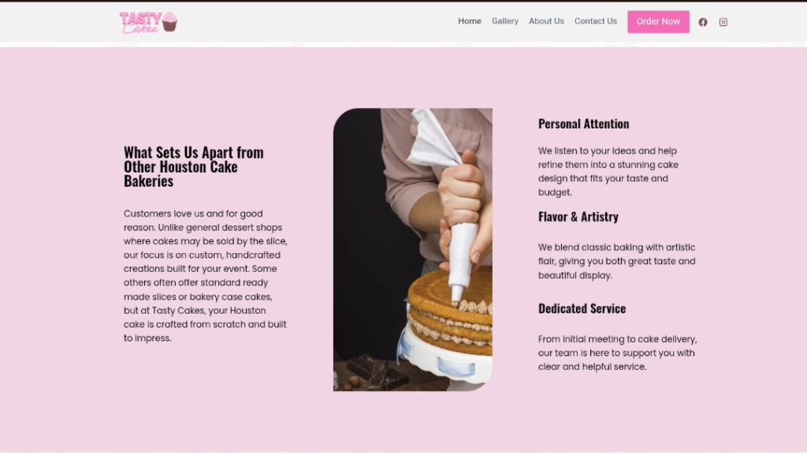Image resolution: width=807 pixels, height=454 pixels.
Task: Open the Gallery menu item
Action: 505,21
